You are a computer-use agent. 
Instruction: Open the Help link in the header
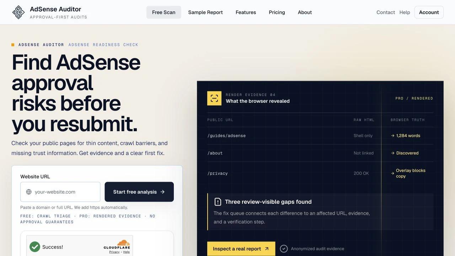[405, 12]
